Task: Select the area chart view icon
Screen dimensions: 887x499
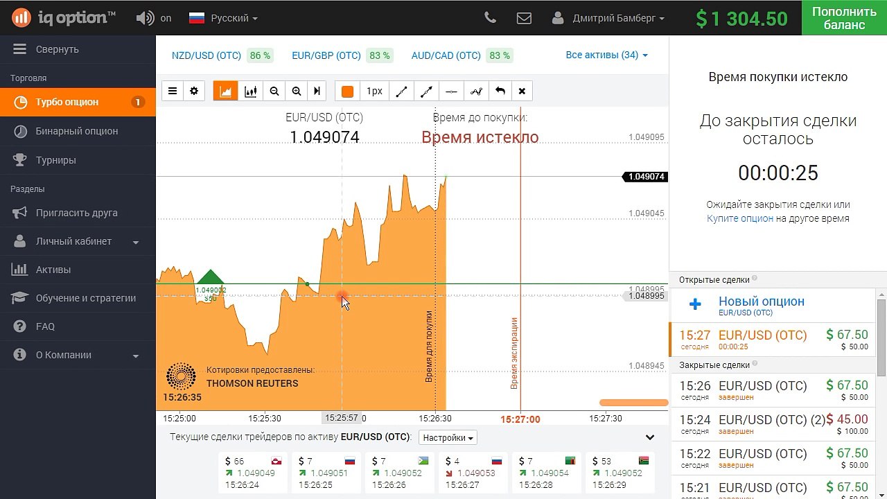Action: pos(226,91)
